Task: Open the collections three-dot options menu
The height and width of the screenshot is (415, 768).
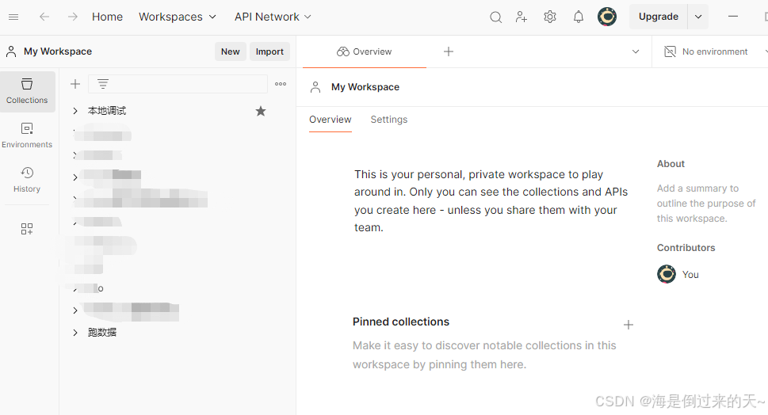Action: (281, 84)
